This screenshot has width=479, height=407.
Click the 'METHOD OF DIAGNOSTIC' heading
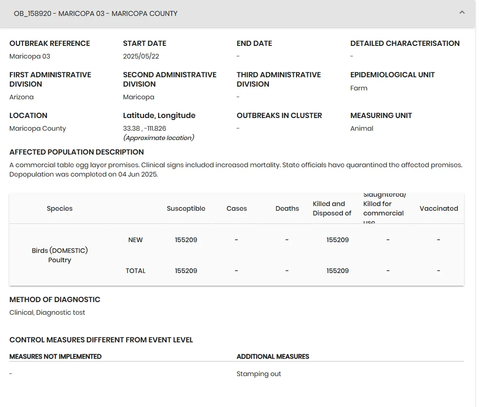55,300
